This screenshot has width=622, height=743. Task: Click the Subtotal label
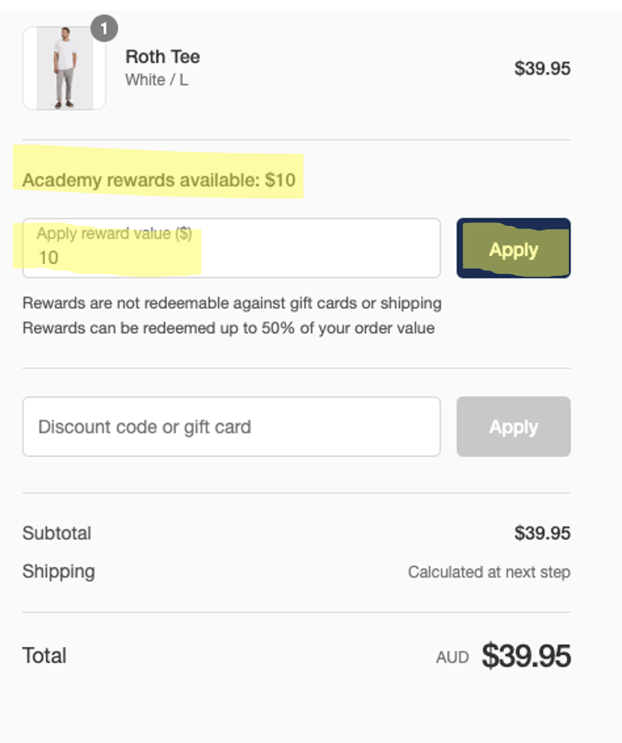pos(57,533)
